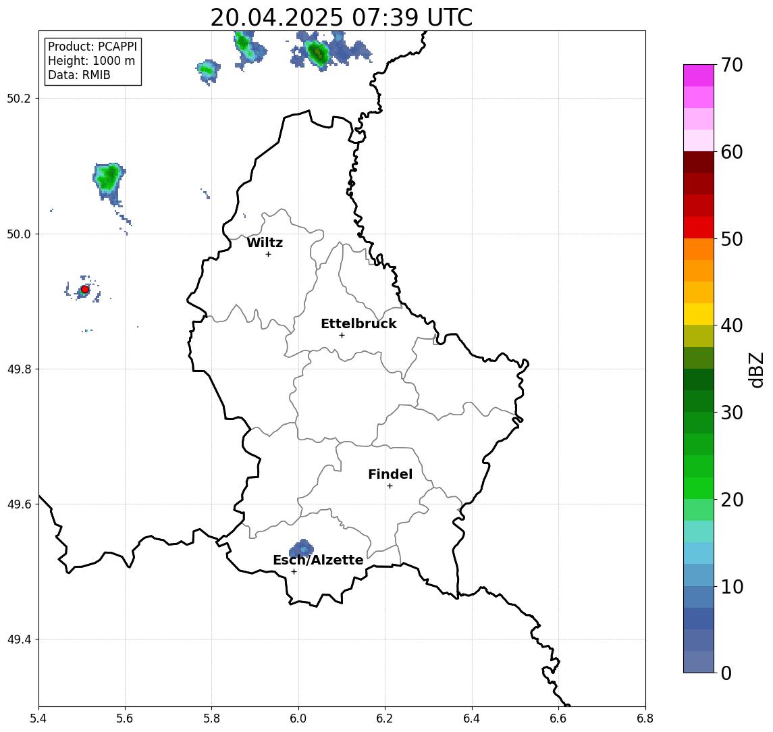Click the y-axis label 49.4
Image resolution: width=773 pixels, height=732 pixels.
tap(19, 639)
